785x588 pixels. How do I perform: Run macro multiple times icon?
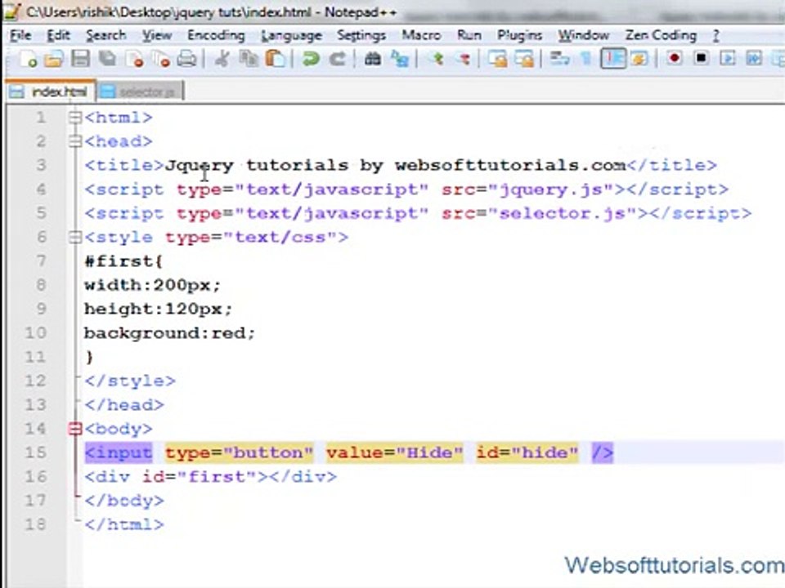point(754,60)
